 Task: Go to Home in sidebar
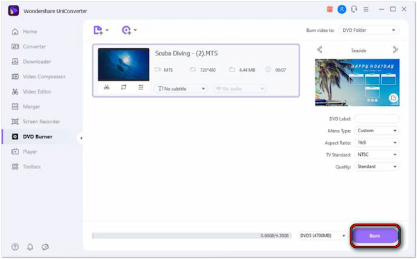[x=24, y=32]
